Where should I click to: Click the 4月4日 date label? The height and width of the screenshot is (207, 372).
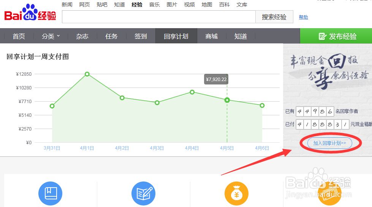point(192,148)
